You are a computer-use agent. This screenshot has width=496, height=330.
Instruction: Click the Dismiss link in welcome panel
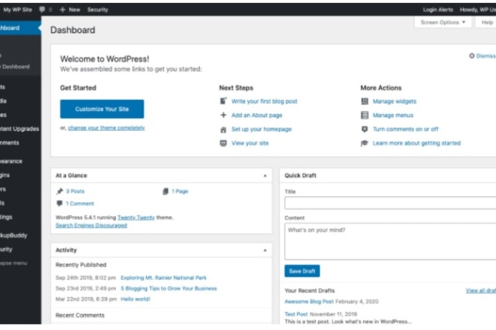(x=485, y=56)
